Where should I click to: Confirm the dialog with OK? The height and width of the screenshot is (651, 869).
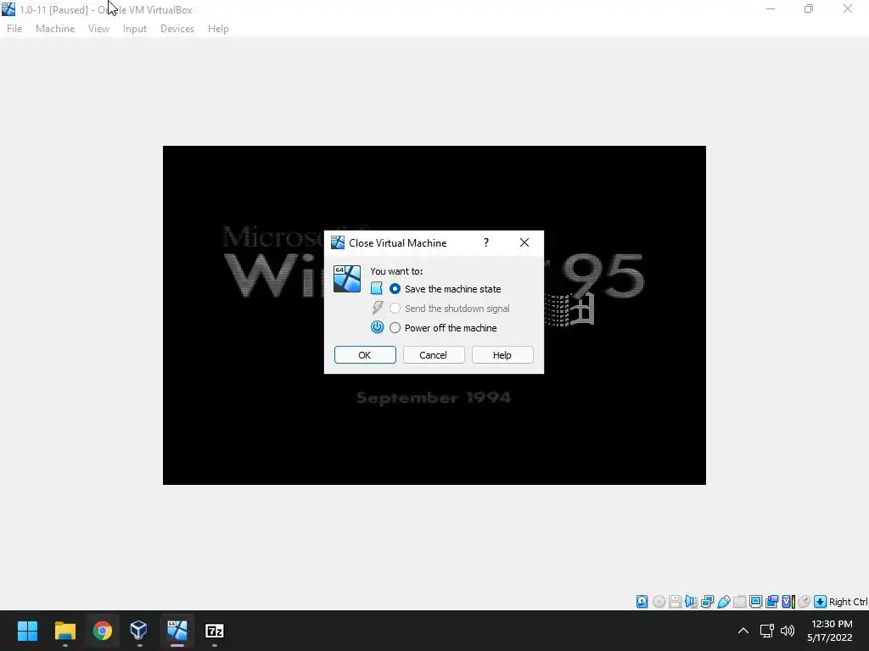coord(365,355)
